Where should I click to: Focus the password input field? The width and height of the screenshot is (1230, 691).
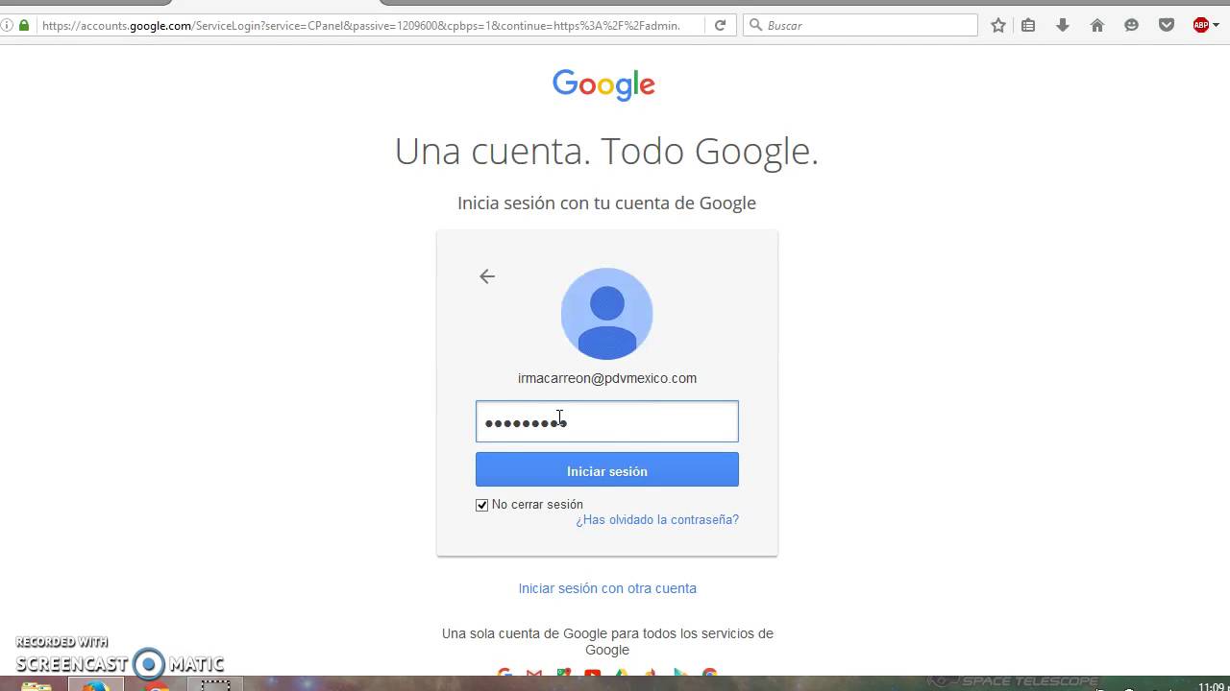[607, 421]
